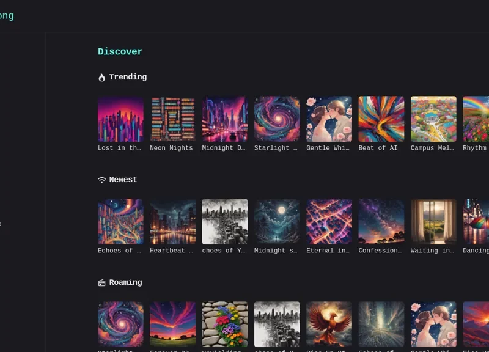The height and width of the screenshot is (352, 489).
Task: Click the flame icon beside Trending
Action: click(x=101, y=78)
